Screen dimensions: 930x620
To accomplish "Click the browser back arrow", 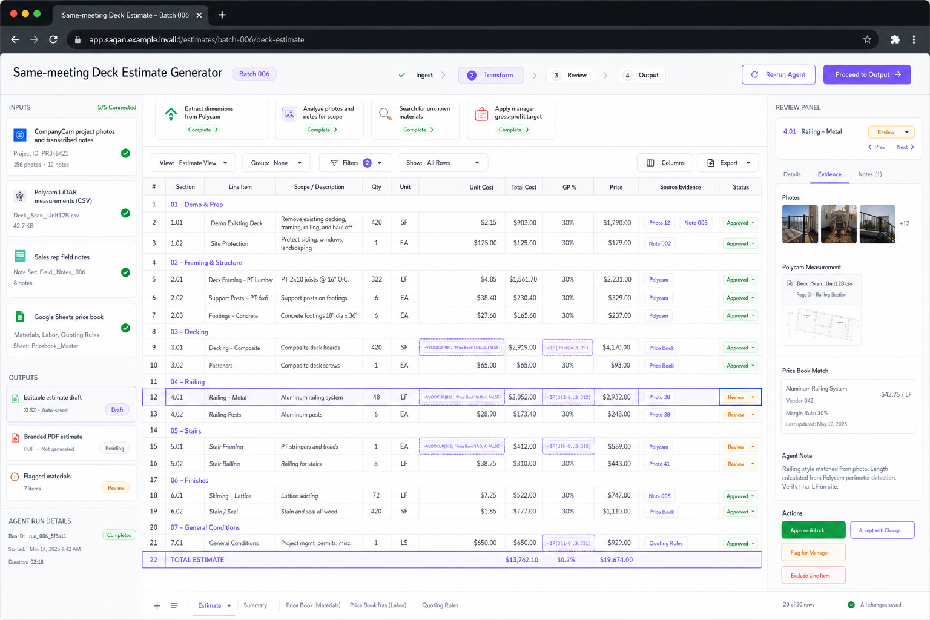I will [15, 39].
